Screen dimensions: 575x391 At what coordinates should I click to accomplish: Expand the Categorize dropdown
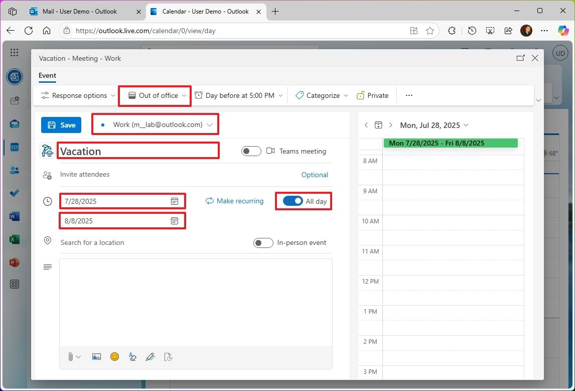point(322,95)
